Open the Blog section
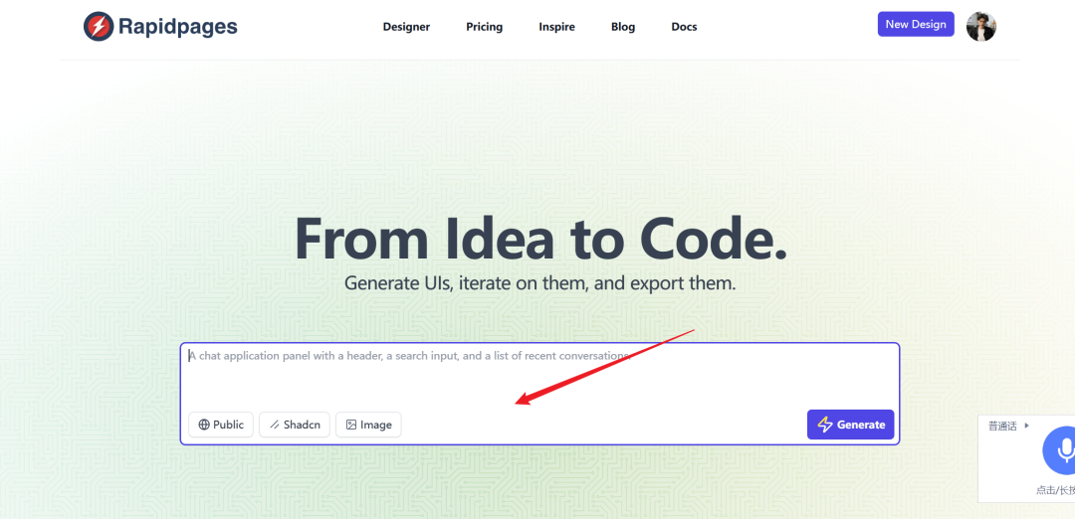1075x519 pixels. coord(623,27)
